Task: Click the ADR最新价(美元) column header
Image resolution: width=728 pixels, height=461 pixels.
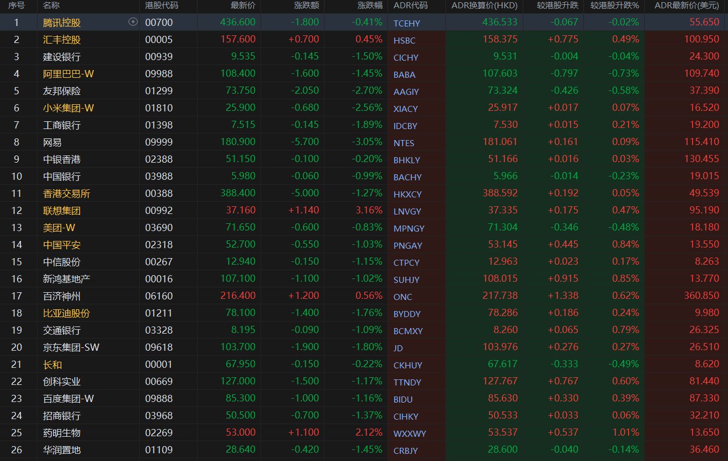Action: coord(687,6)
